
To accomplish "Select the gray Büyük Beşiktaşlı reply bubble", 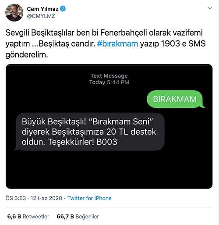I will click(x=89, y=132).
